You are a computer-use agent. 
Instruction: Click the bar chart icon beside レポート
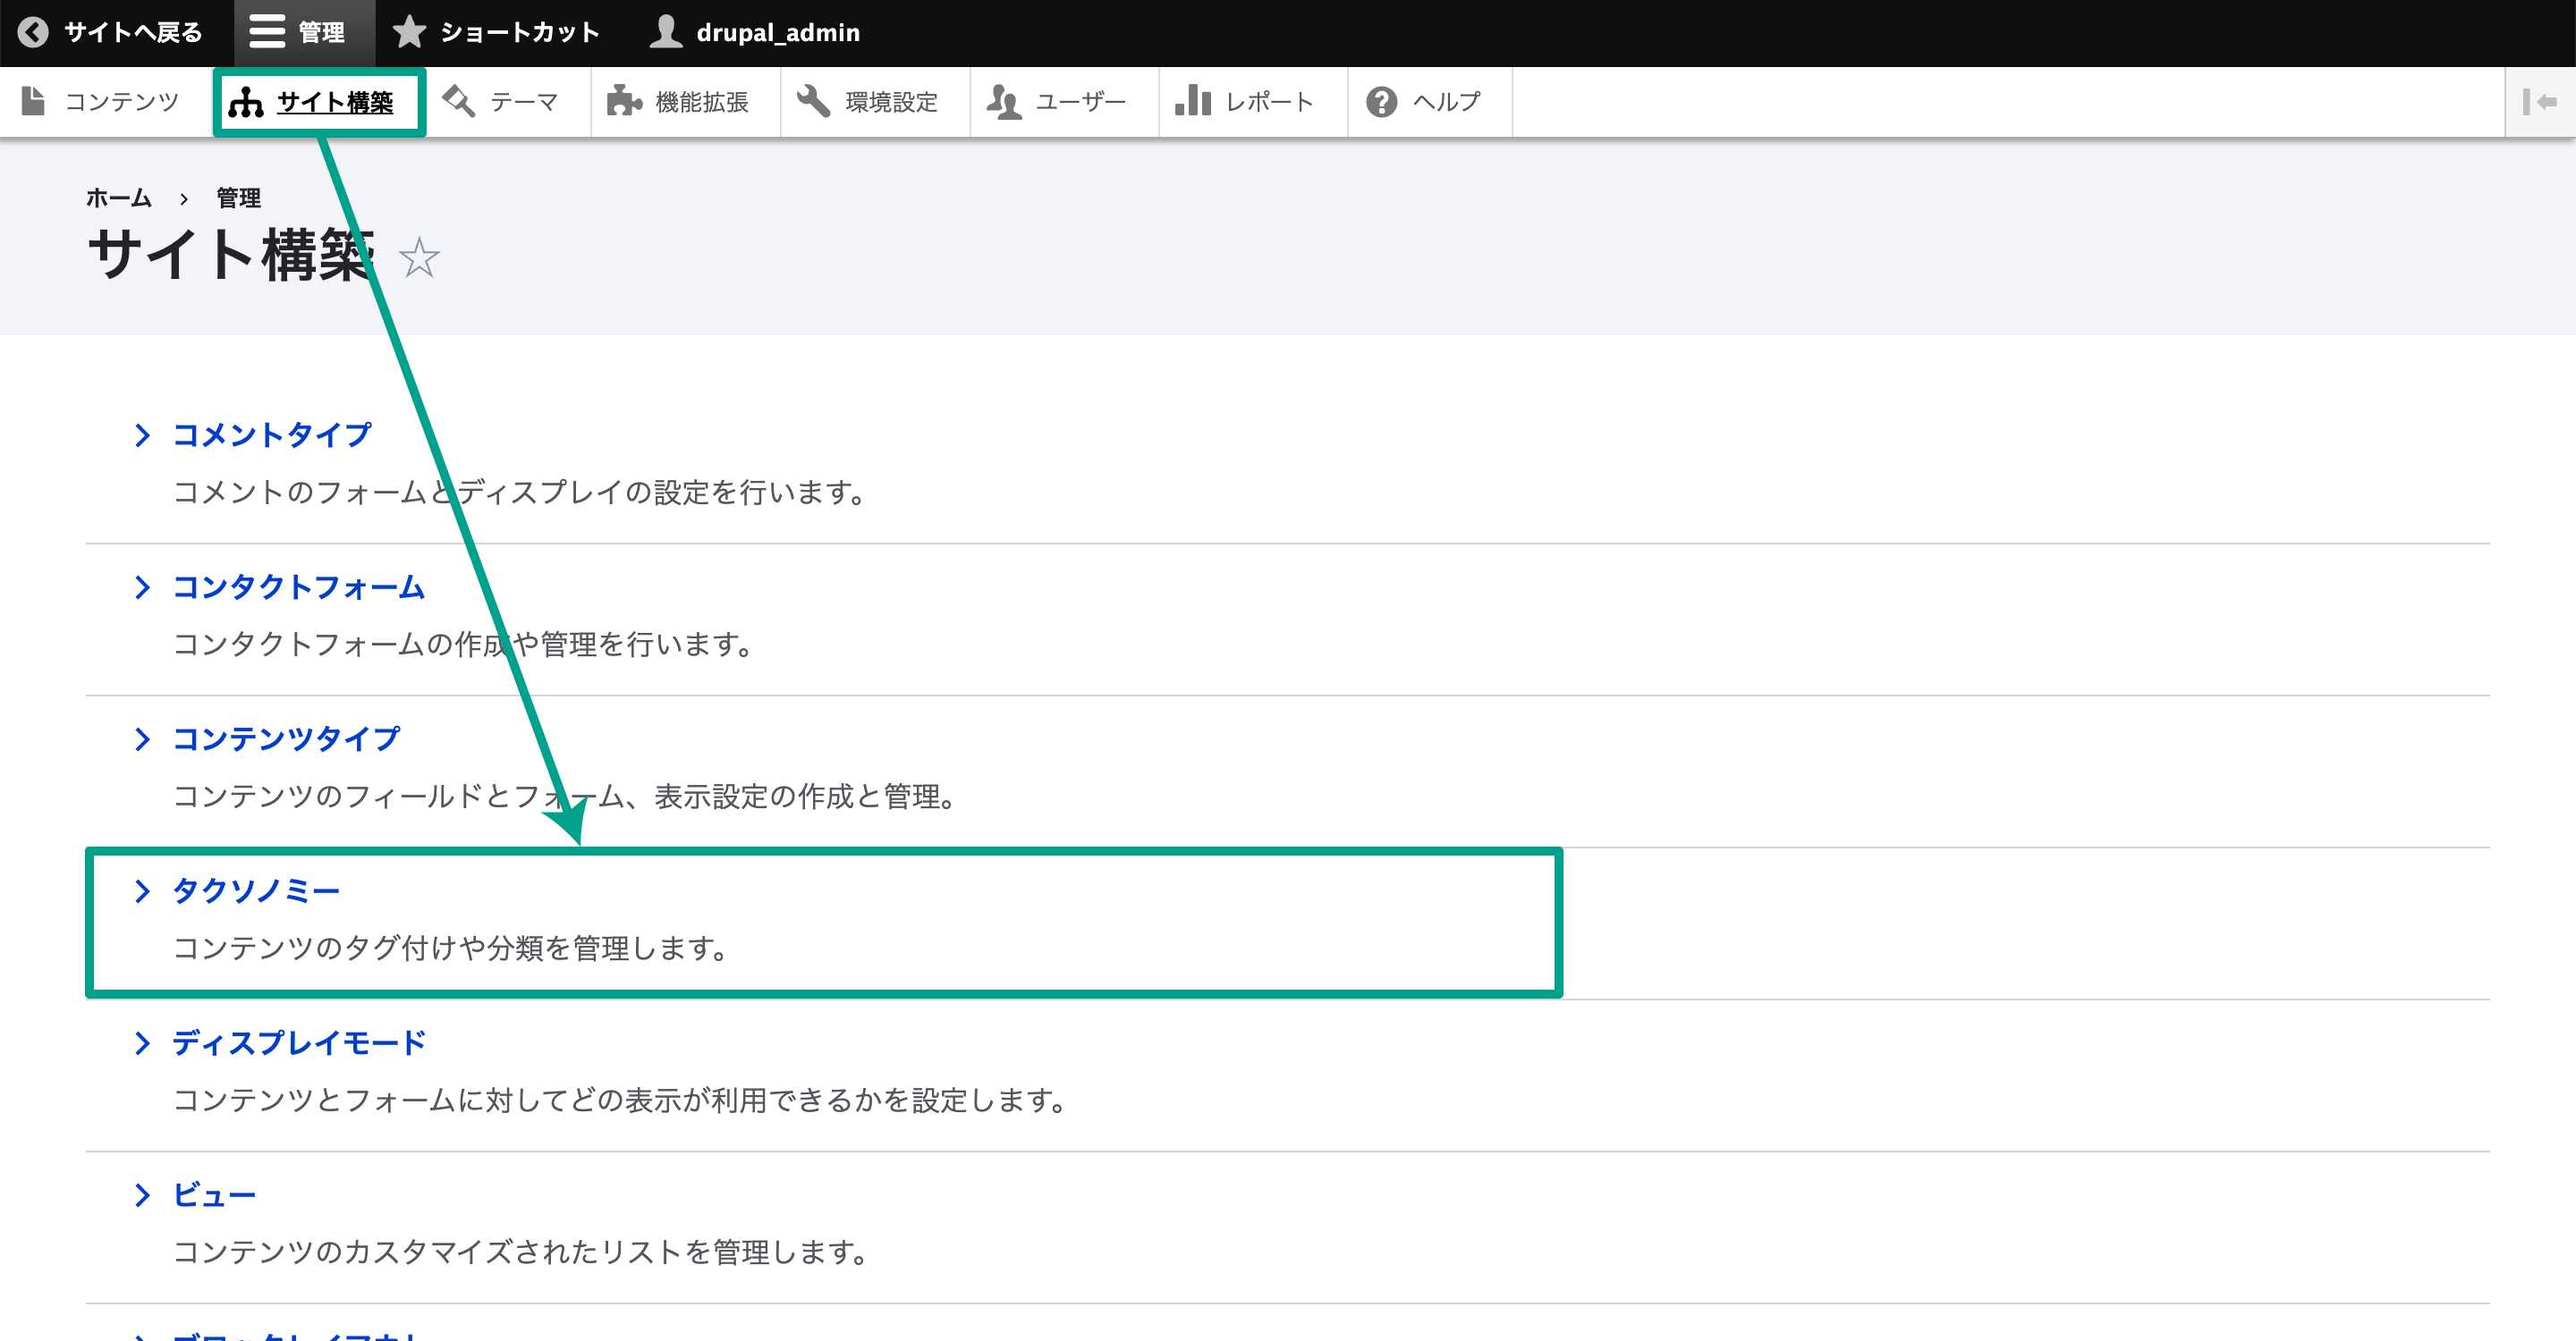(1193, 101)
